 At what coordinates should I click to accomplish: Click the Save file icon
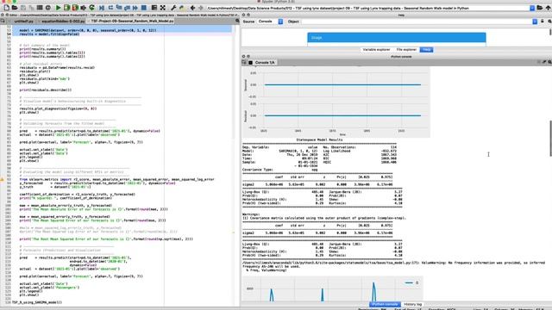(x=23, y=8)
